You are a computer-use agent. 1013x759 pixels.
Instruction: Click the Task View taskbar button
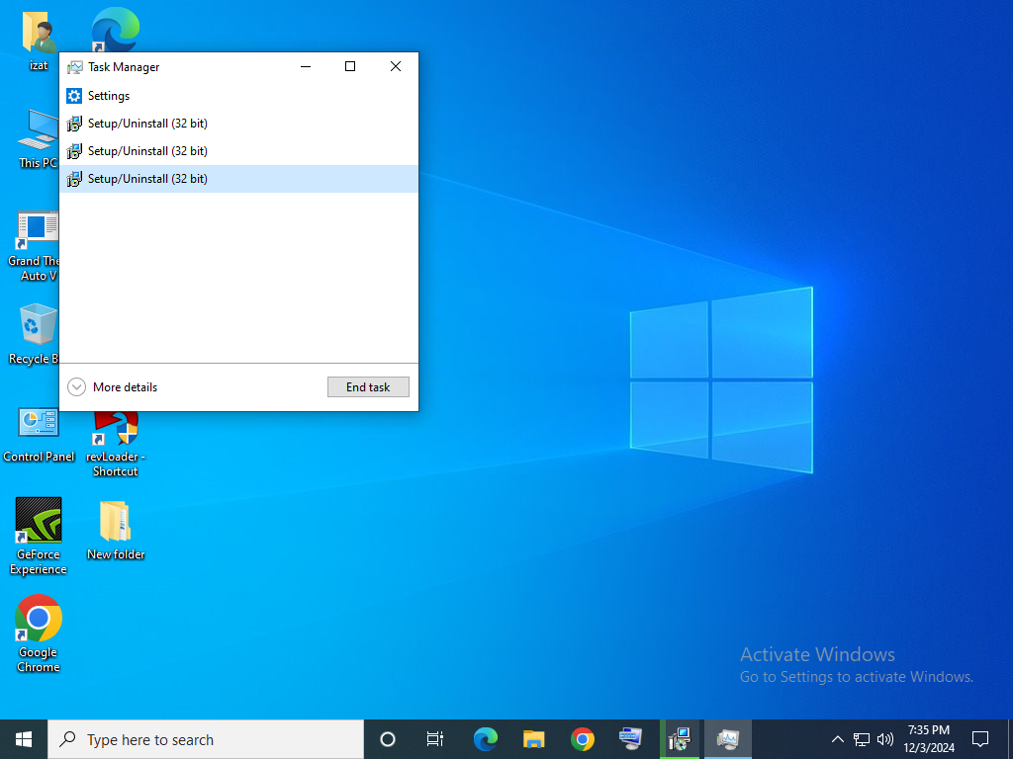tap(435, 739)
